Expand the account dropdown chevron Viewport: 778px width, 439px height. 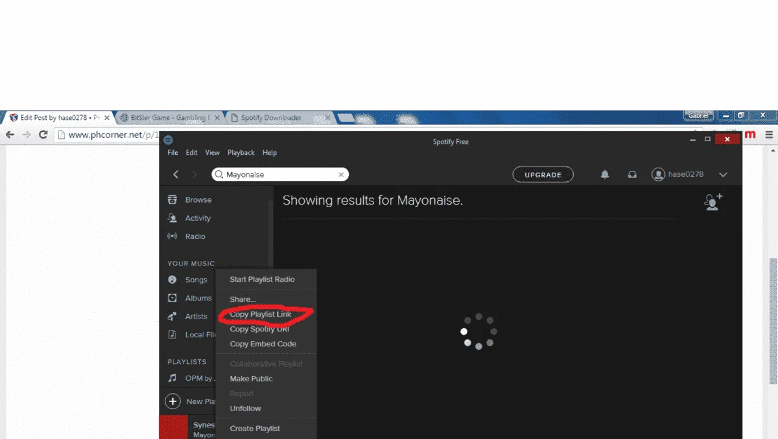point(724,174)
